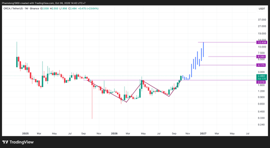Click the 37.000 price axis label
The height and width of the screenshot is (148, 270).
262,20
